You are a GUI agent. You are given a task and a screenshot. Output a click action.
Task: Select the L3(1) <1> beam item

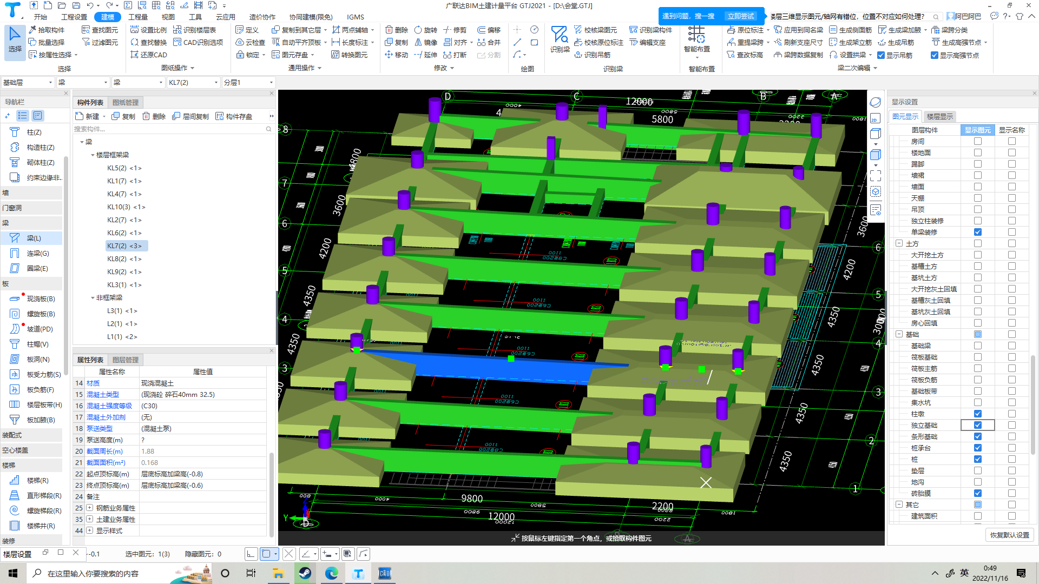pyautogui.click(x=122, y=311)
